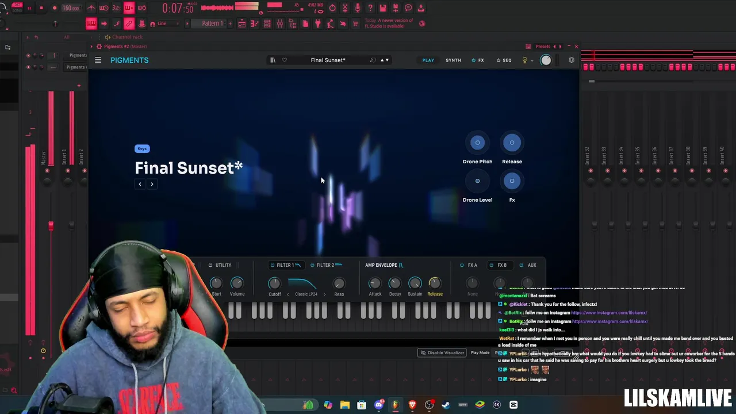736x414 pixels.
Task: Click the save project floppy icon
Action: (383, 8)
